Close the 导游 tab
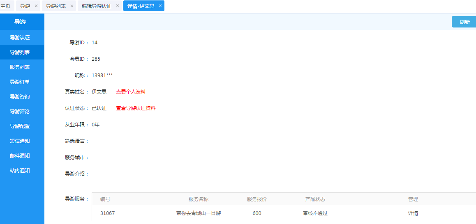The image size is (476, 224). (36, 6)
